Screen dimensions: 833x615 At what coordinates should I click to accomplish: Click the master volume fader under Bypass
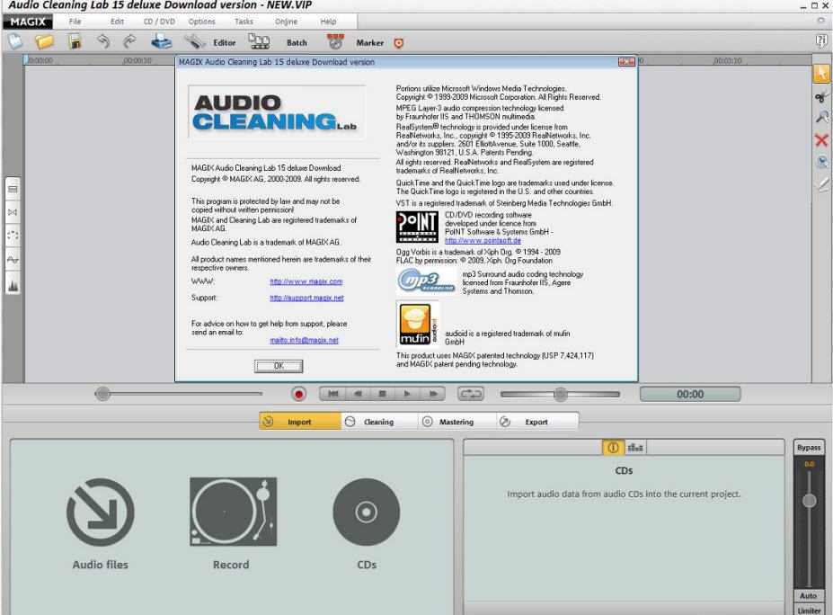[809, 500]
